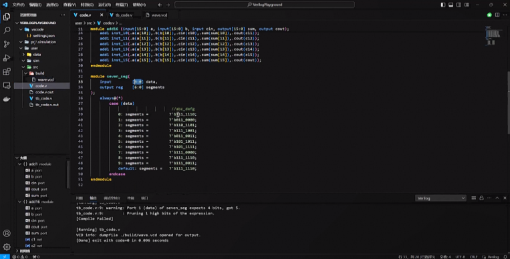Click the split editor icon
The height and width of the screenshot is (259, 510).
(x=497, y=15)
